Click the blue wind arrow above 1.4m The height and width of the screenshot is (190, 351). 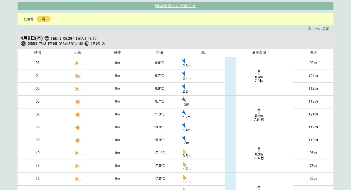[184, 125]
